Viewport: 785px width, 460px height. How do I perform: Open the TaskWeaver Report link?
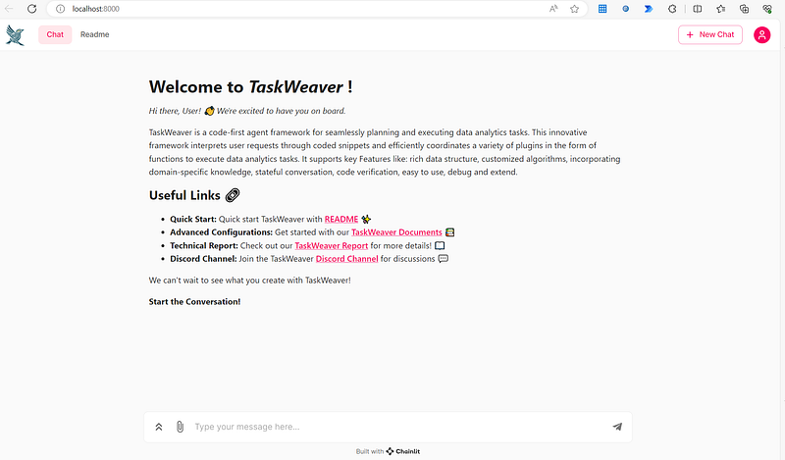click(332, 246)
